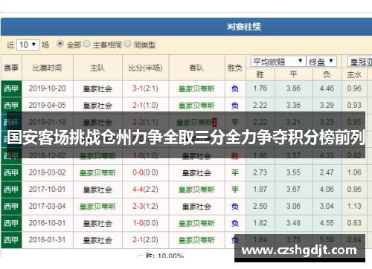Open the 终盘 dropdown
The image size is (372, 269).
(321, 62)
